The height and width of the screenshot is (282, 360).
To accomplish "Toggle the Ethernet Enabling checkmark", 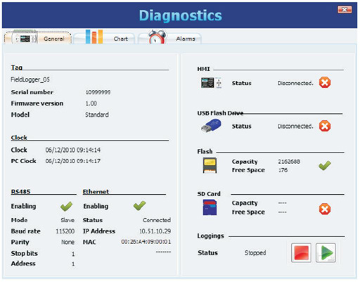I will 139,205.
